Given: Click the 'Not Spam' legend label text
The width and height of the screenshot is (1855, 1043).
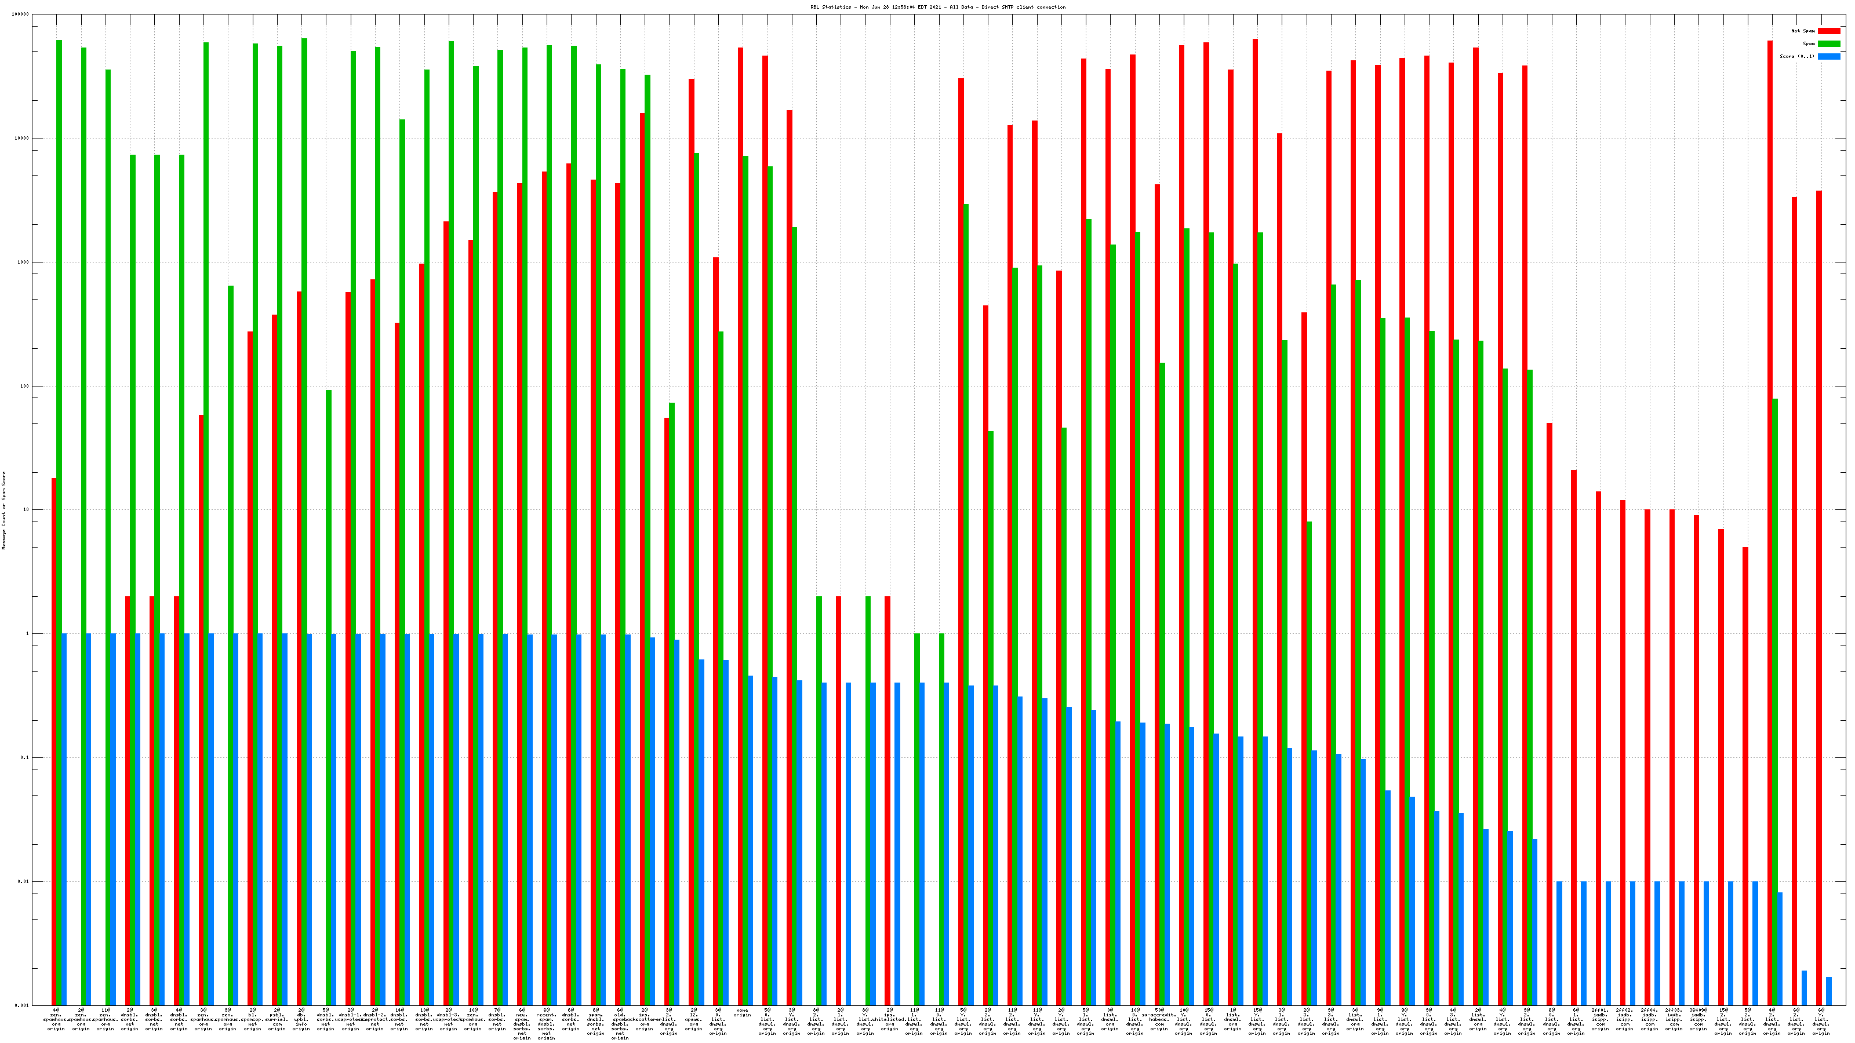Looking at the screenshot, I should [x=1803, y=31].
